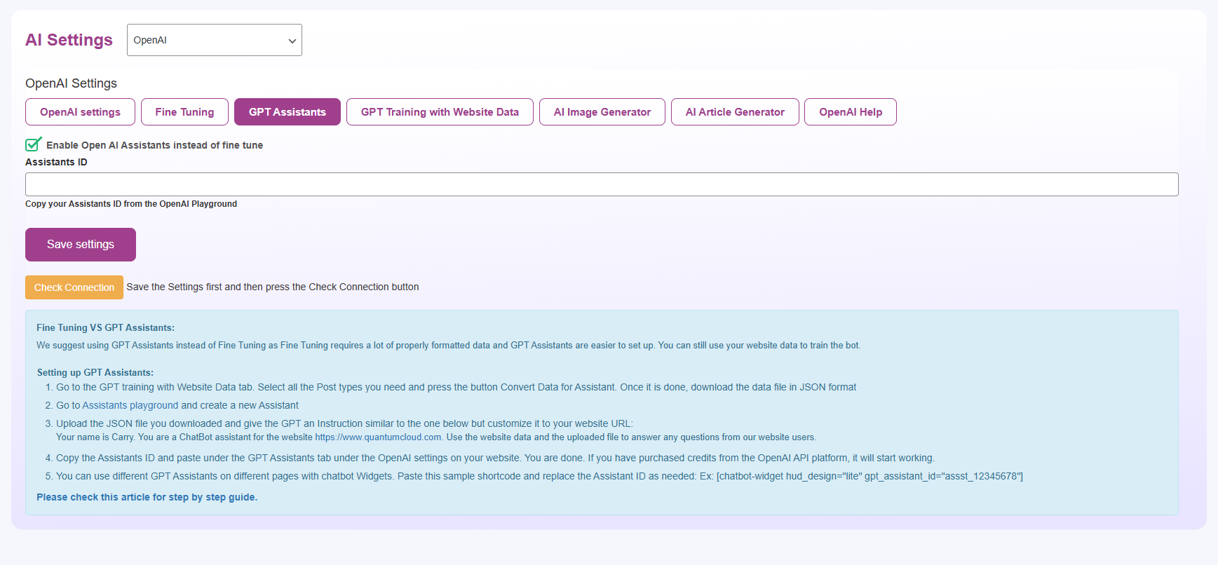Click the sample chatbot-widget shortcode text
Screen dimensions: 1218x565
pyautogui.click(x=869, y=477)
